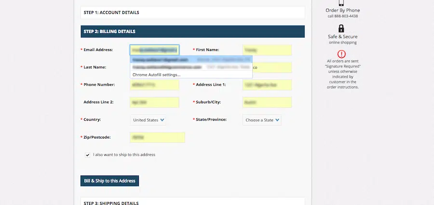The width and height of the screenshot is (434, 205).
Task: Click into the Phone Number field
Action: click(x=154, y=85)
